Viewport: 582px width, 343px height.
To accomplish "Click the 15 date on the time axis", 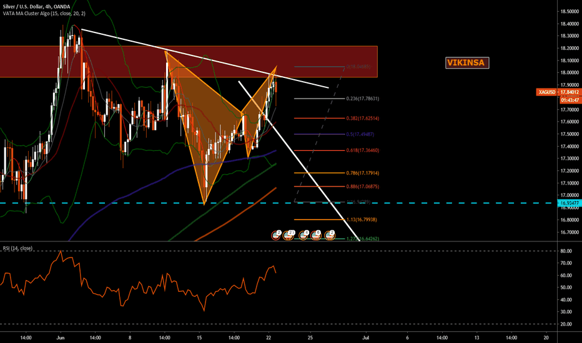I will tap(199, 338).
